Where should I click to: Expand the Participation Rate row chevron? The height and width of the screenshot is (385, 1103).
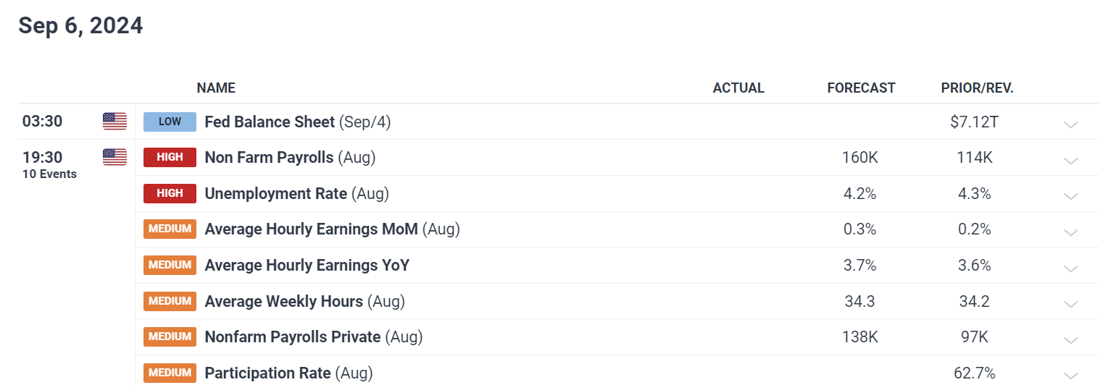(x=1070, y=376)
